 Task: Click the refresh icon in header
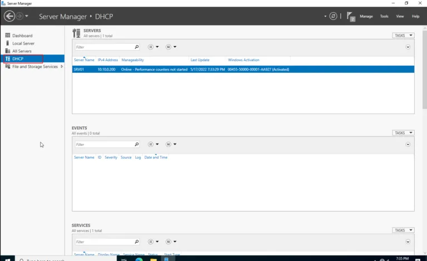333,16
